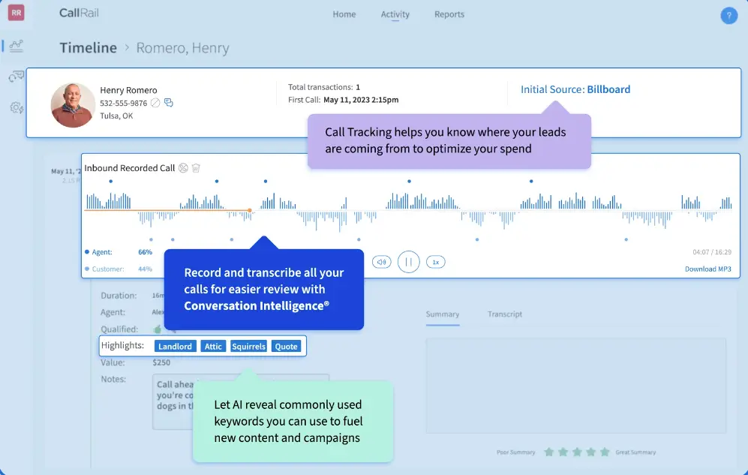
Task: Click Henry Romero's profile photo
Action: coord(73,105)
